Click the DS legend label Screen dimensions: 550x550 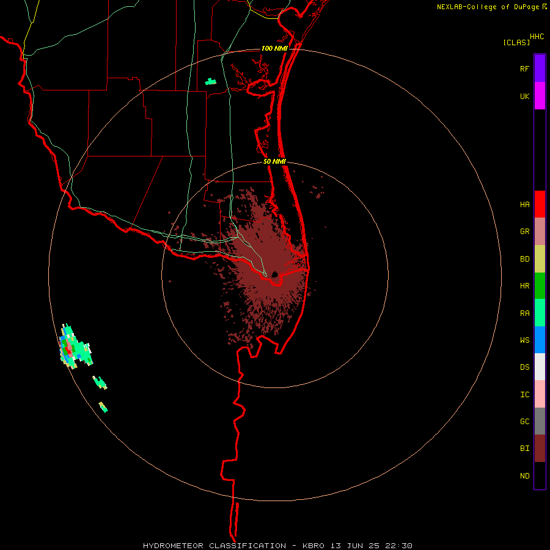524,367
